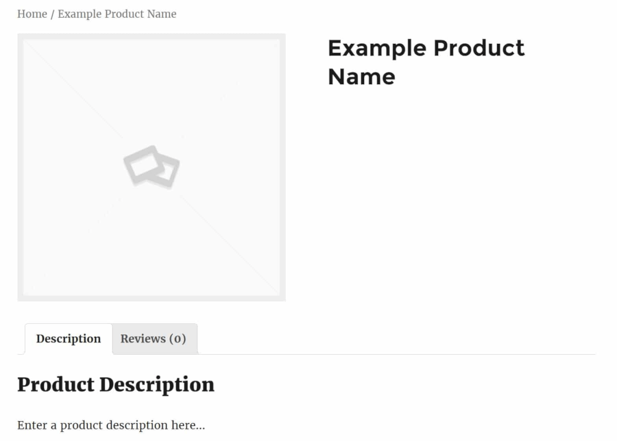Image resolution: width=617 pixels, height=441 pixels.
Task: Click the breadcrumb navigation bar
Action: click(96, 14)
